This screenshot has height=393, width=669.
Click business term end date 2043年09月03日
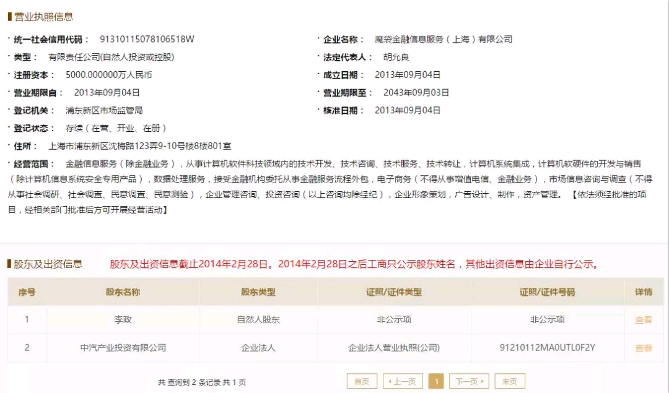point(416,92)
